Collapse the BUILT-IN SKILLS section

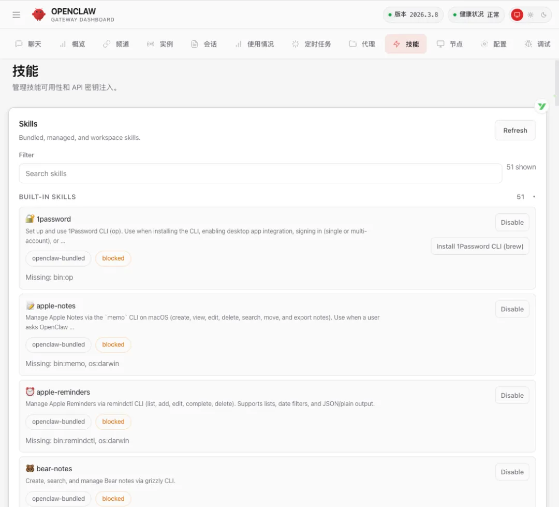coord(277,197)
